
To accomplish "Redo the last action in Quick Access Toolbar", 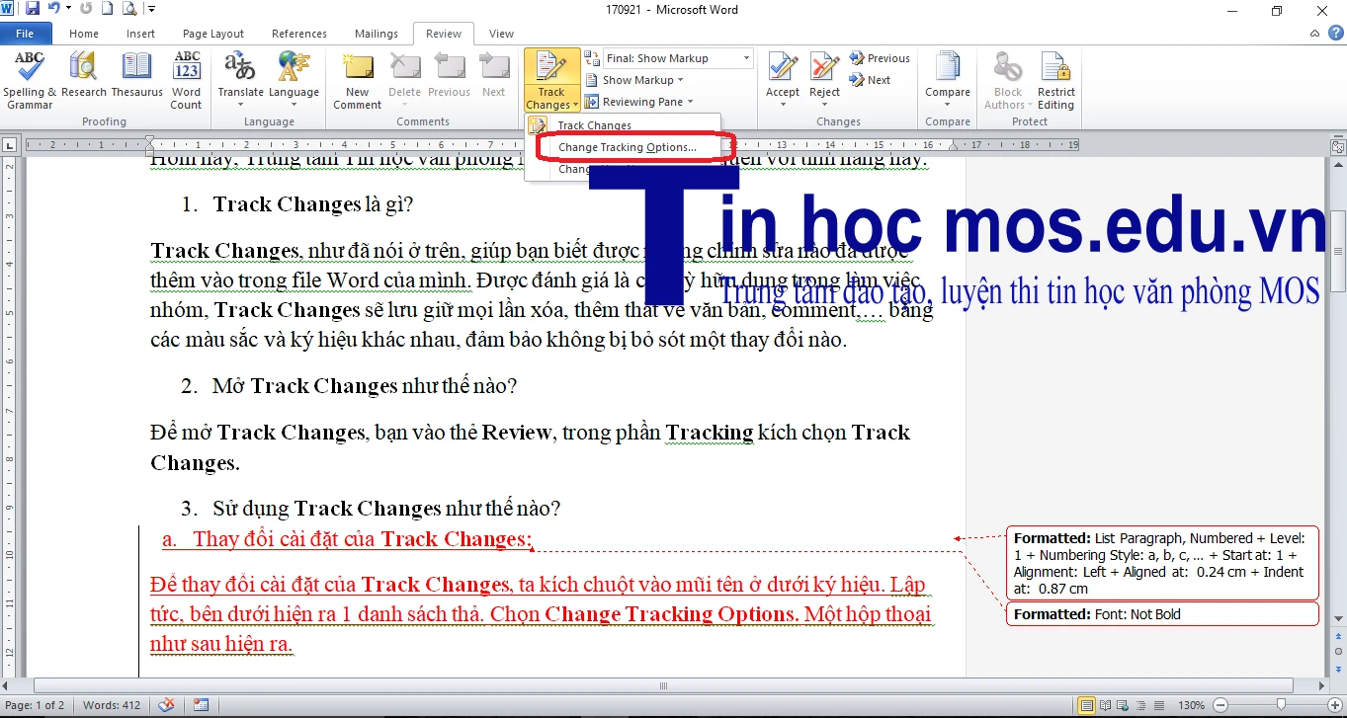I will click(85, 9).
